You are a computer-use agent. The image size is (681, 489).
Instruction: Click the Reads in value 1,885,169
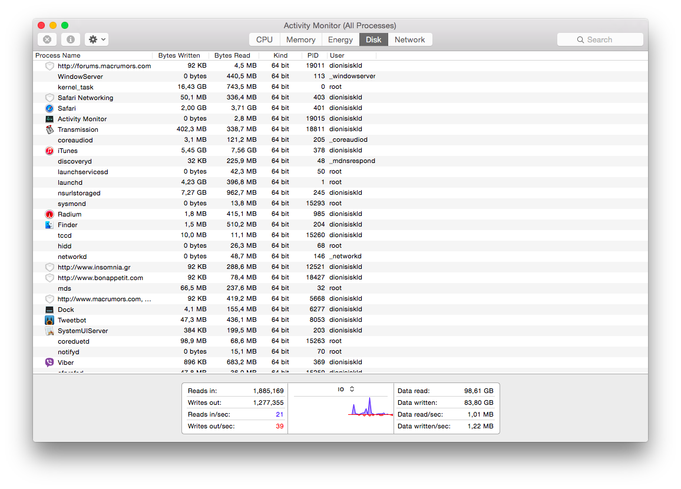(269, 391)
